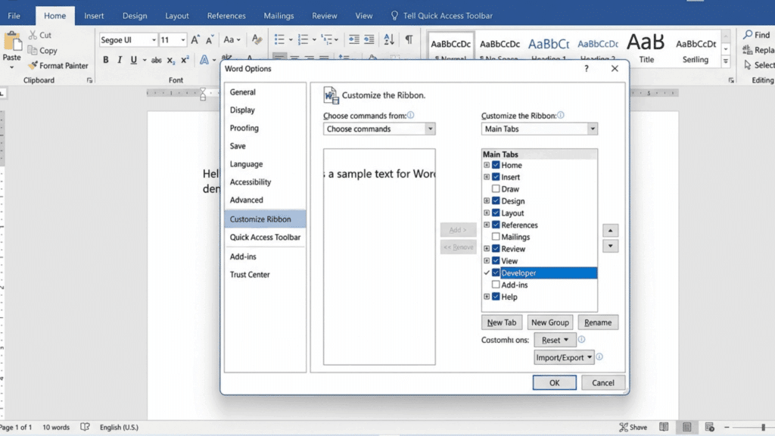The image size is (775, 436).
Task: Toggle italic formatting
Action: [x=120, y=60]
